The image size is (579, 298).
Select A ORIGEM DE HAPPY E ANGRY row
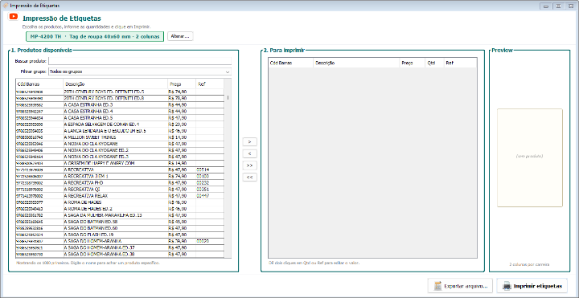(120, 163)
